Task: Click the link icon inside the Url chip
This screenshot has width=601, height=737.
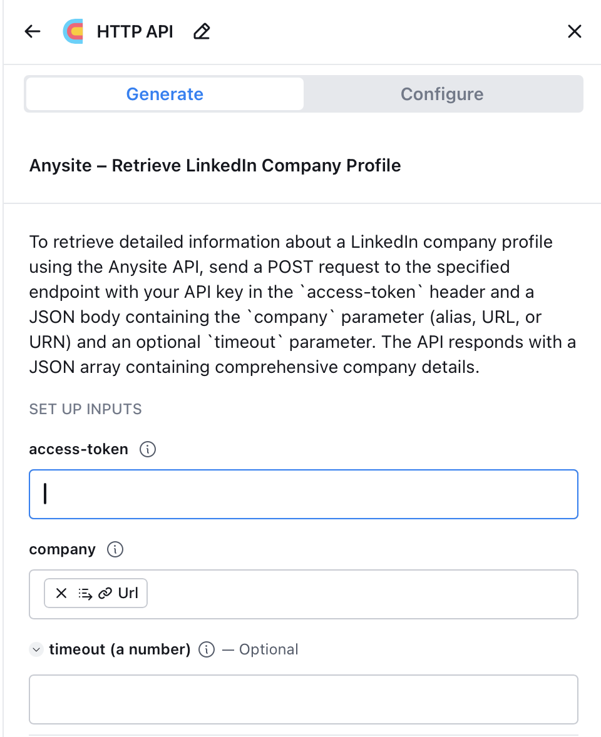Action: pyautogui.click(x=106, y=592)
